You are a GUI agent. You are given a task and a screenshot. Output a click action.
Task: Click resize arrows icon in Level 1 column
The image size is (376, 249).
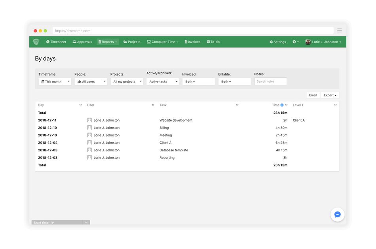[335, 105]
